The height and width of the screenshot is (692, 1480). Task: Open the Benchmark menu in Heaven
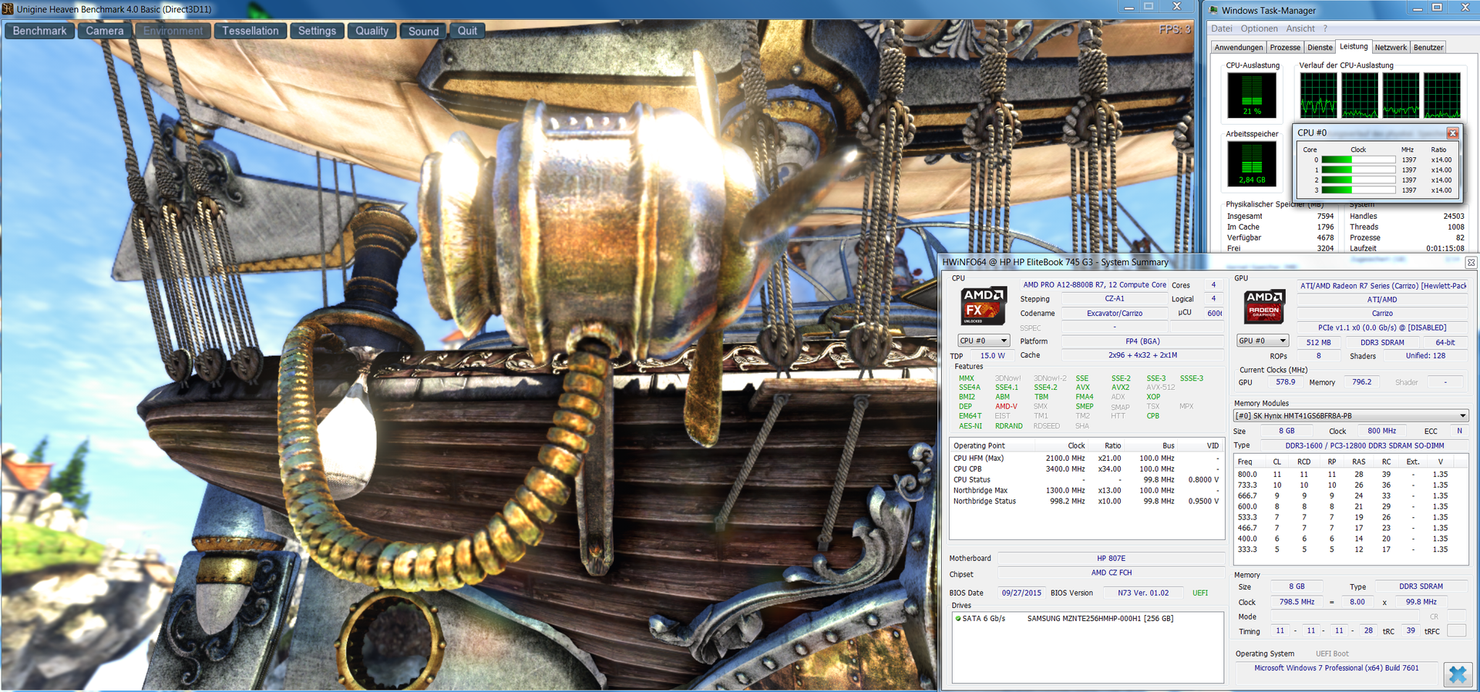[x=39, y=31]
